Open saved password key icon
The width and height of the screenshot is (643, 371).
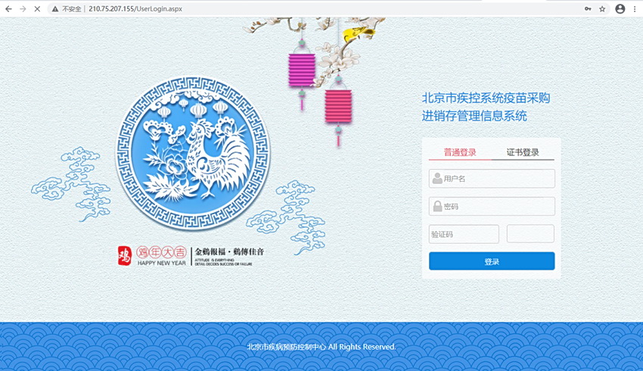(588, 8)
